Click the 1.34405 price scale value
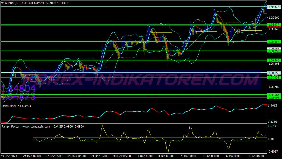 click(274, 64)
